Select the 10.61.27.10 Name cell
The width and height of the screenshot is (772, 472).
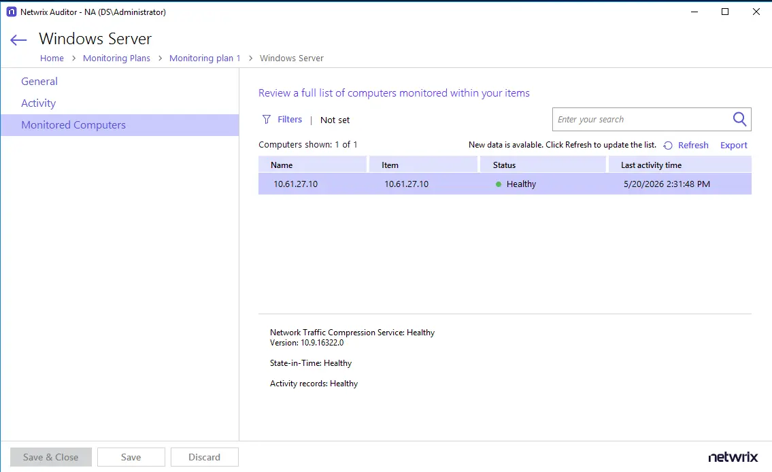pyautogui.click(x=295, y=184)
